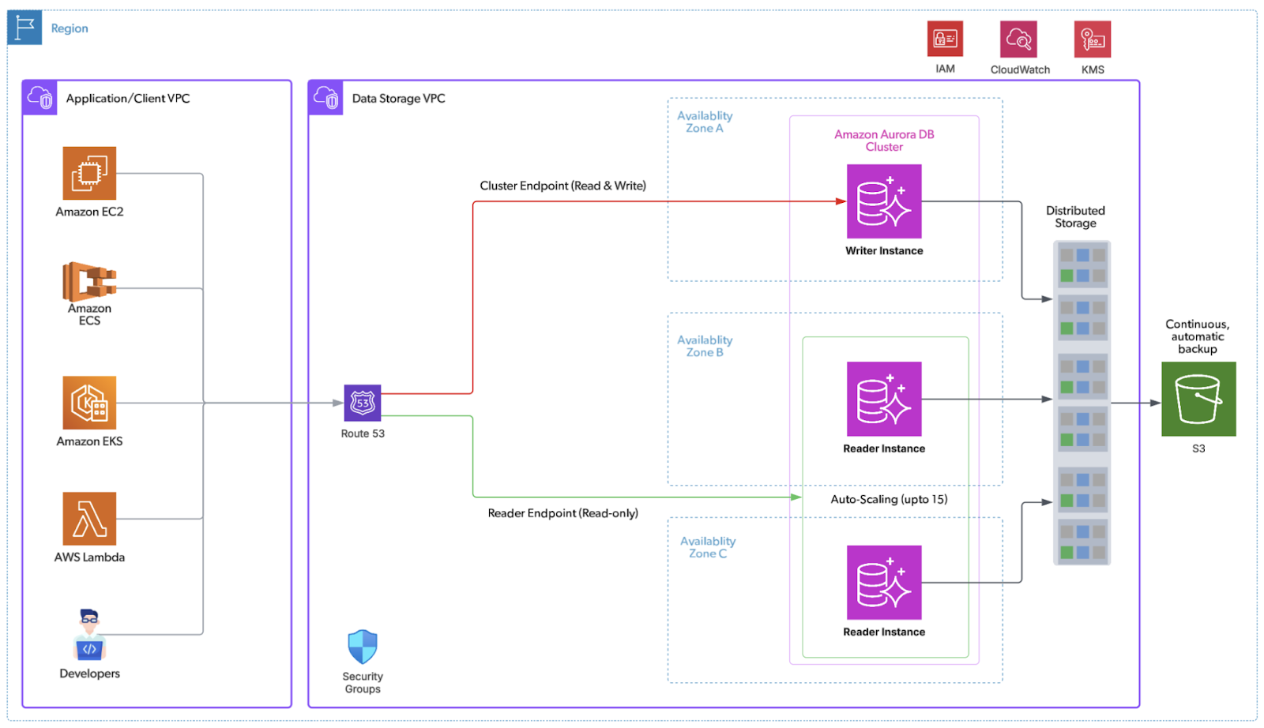This screenshot has height=728, width=1264.
Task: Select the Developers person icon
Action: pos(89,635)
